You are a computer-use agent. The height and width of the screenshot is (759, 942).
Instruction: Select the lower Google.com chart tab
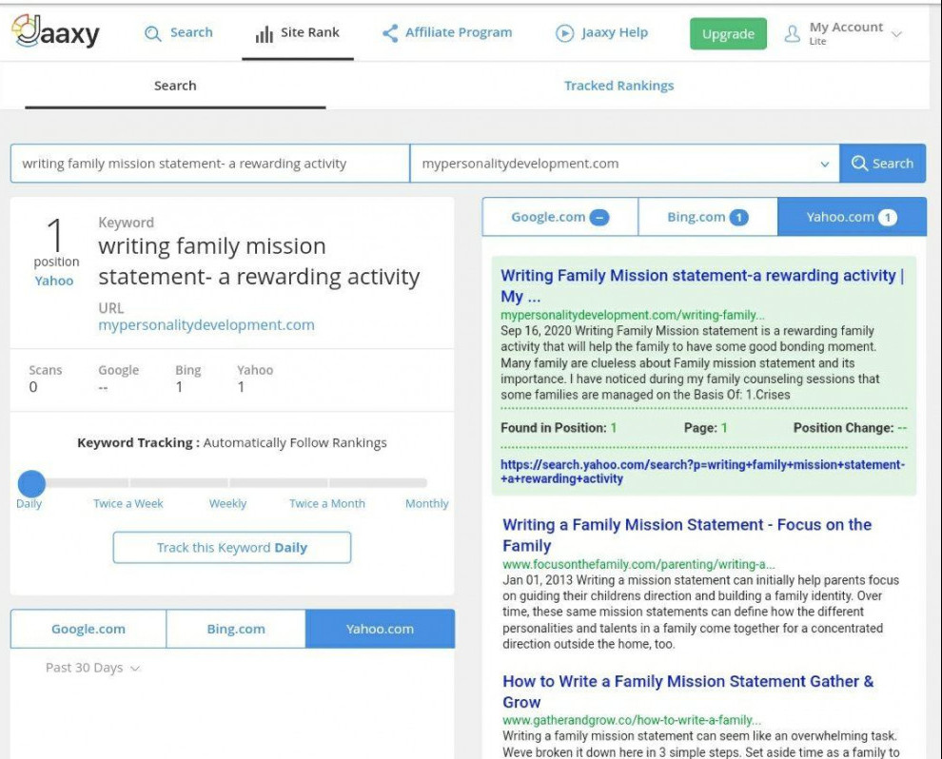pyautogui.click(x=88, y=629)
